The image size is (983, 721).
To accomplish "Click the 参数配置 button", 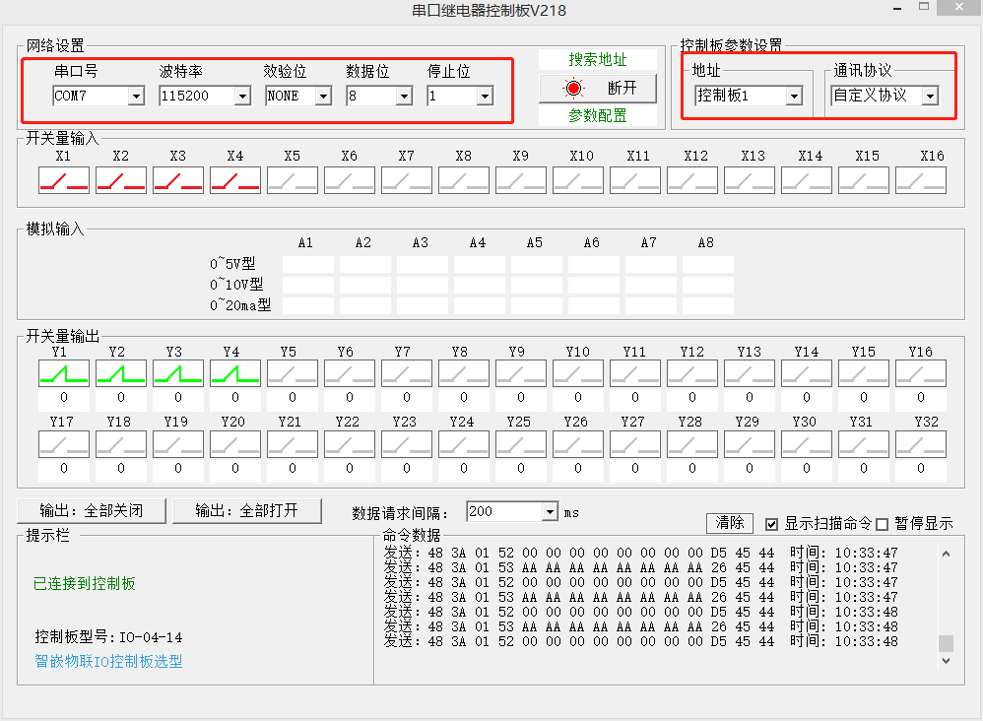I will click(x=598, y=115).
